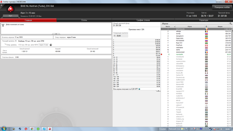Sort players by Место column
This screenshot has height=131, width=233.
(x=168, y=27)
